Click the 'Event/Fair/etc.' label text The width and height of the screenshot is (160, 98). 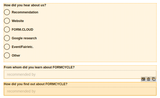pos(23,47)
